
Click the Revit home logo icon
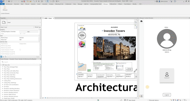click(1, 1)
